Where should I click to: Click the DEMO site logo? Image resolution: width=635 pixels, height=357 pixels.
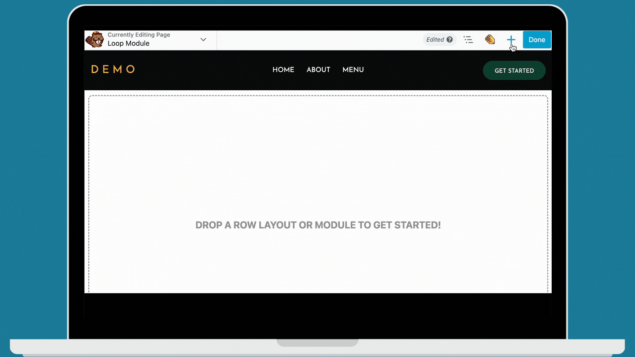point(113,69)
